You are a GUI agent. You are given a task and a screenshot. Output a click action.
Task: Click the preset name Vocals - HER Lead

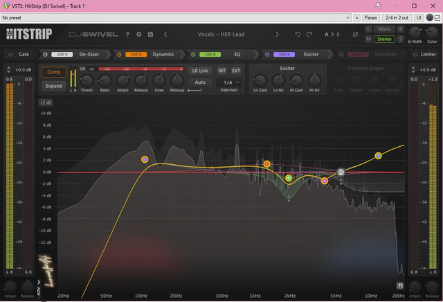pyautogui.click(x=221, y=34)
